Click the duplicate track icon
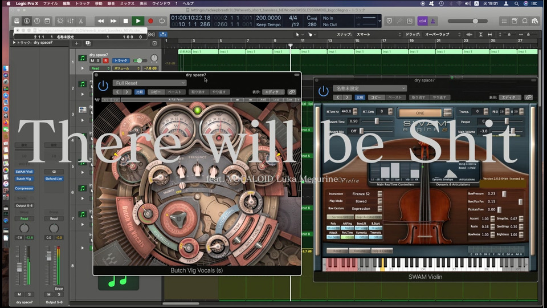This screenshot has height=308, width=547. tap(88, 43)
